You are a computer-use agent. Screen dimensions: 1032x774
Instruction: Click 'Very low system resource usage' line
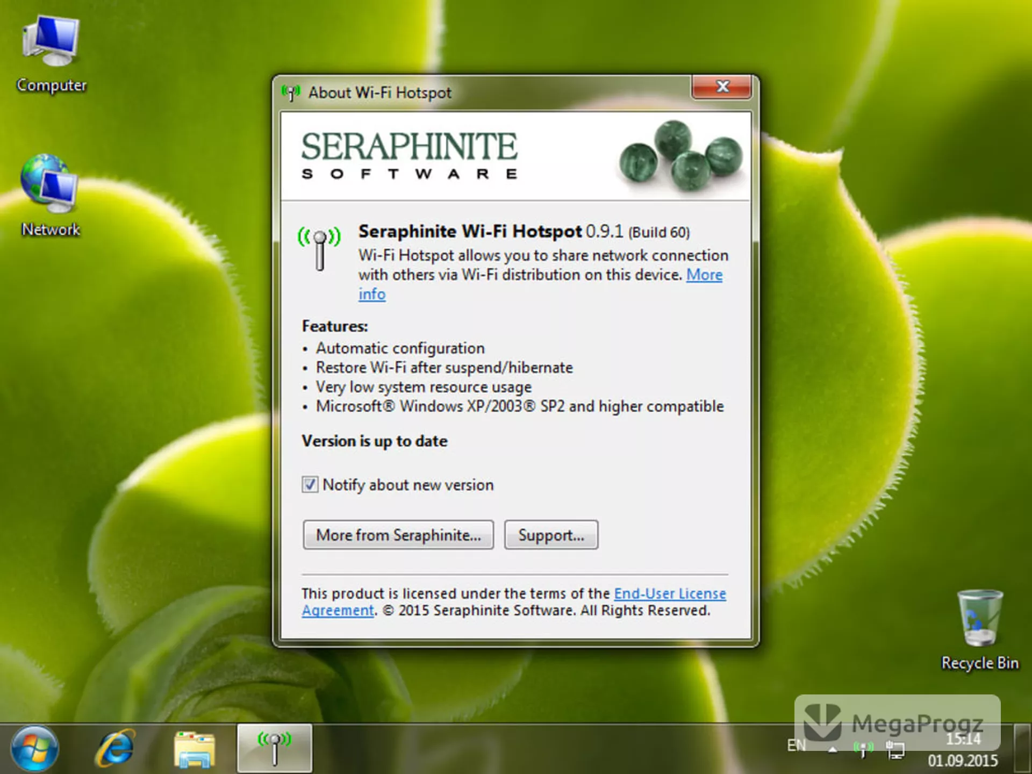click(424, 387)
